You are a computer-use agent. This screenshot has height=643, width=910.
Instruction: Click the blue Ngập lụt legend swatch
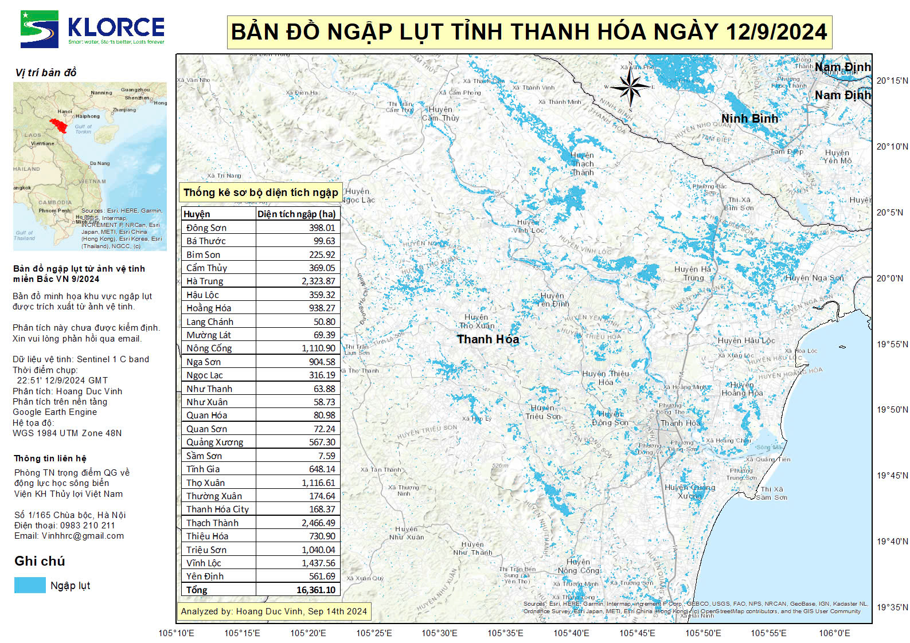point(30,585)
